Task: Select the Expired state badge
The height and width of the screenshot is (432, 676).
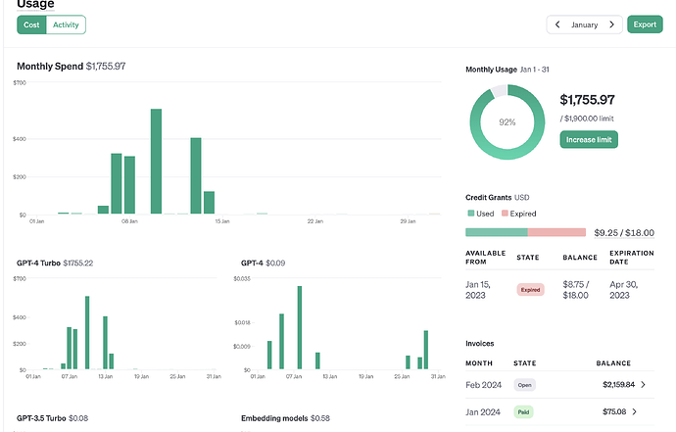Action: pyautogui.click(x=530, y=290)
